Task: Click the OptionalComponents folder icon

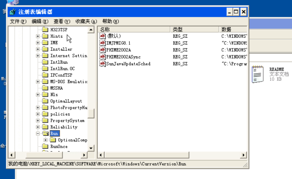Action: coord(53,140)
